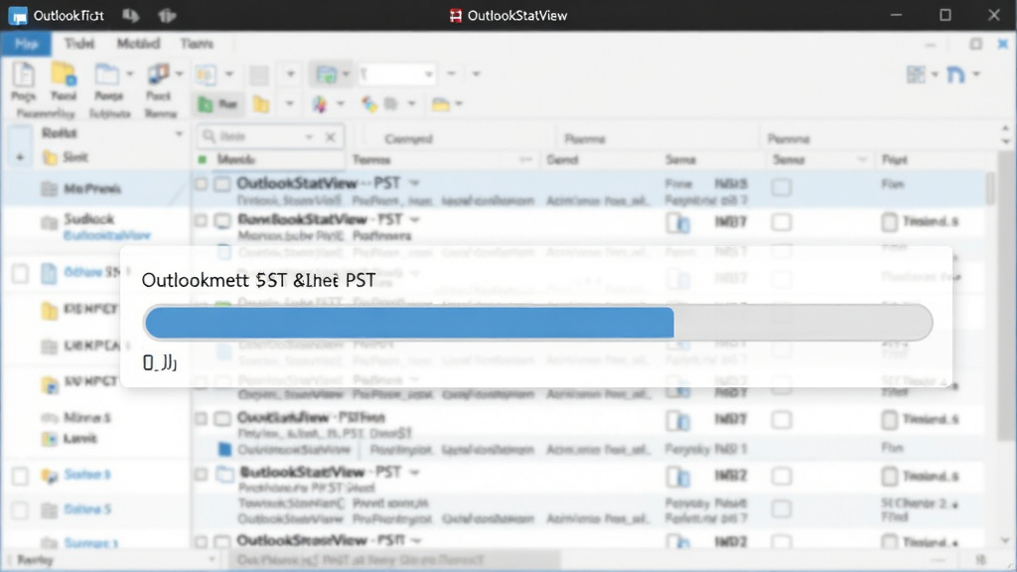Image resolution: width=1017 pixels, height=572 pixels.
Task: Sort by the Gend column header
Action: point(562,160)
